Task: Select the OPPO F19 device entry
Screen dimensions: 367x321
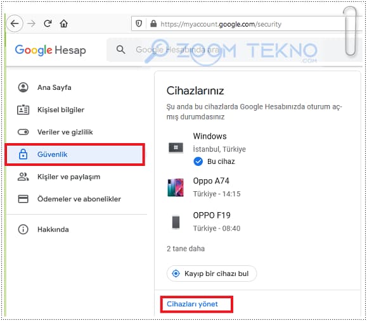Action: click(x=212, y=215)
